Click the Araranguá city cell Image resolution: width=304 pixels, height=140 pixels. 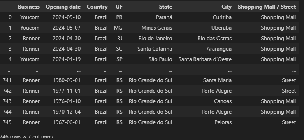coord(219,49)
